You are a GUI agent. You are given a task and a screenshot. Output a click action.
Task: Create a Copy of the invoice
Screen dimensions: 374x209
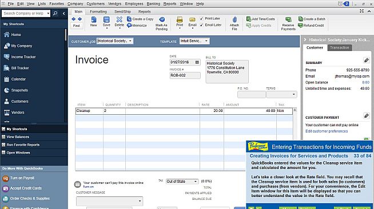tap(140, 19)
